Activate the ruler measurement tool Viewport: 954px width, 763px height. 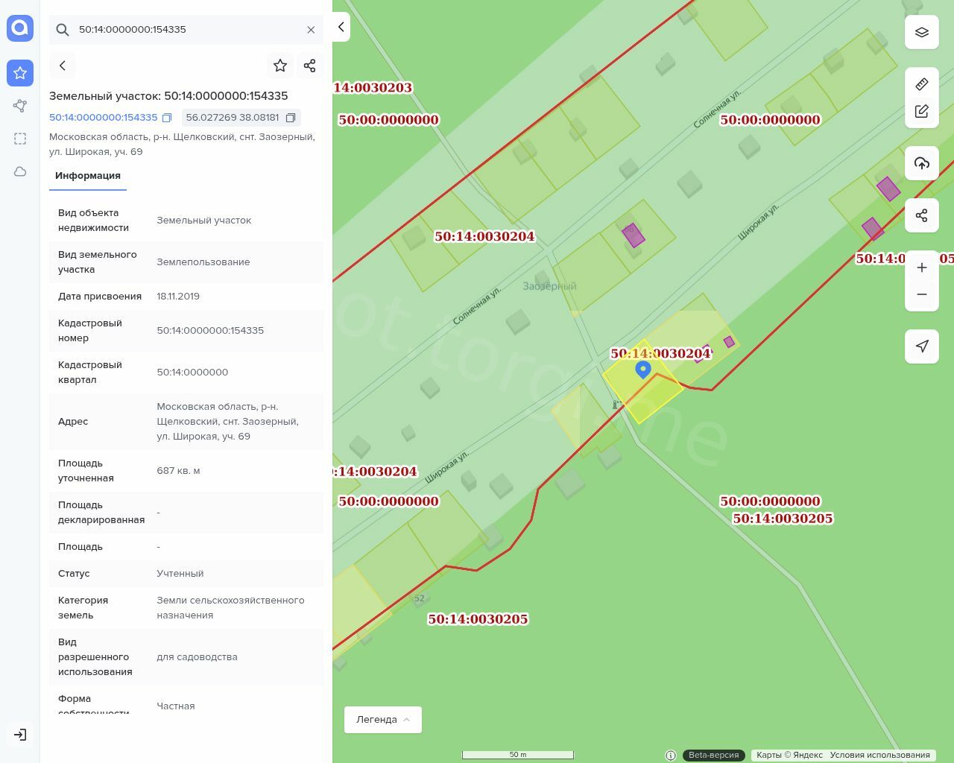pos(922,84)
